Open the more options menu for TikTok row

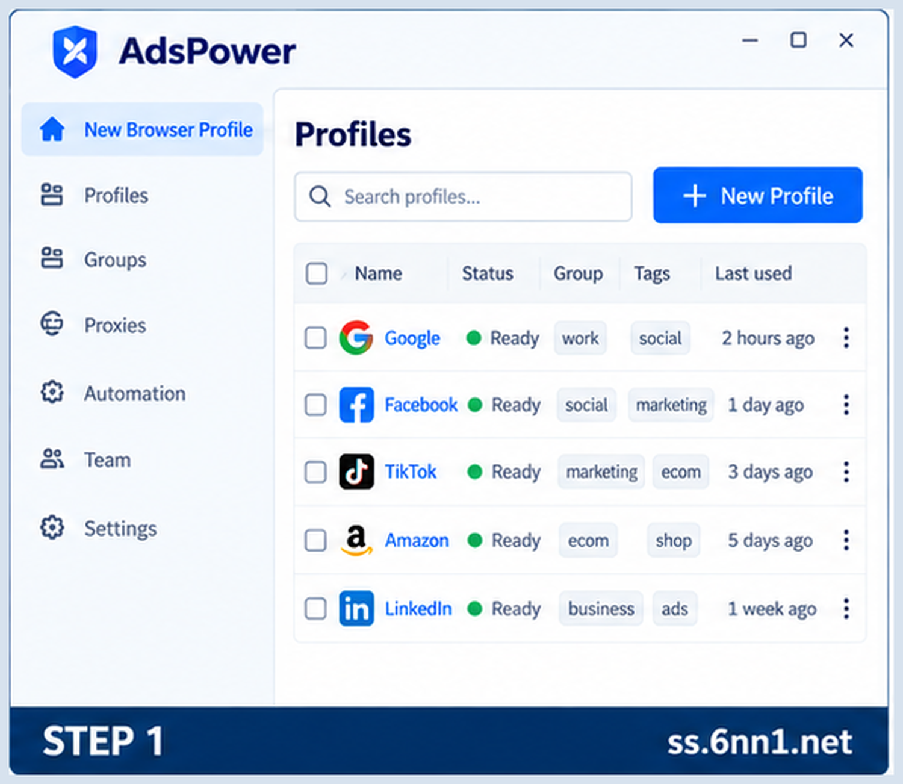pos(846,471)
